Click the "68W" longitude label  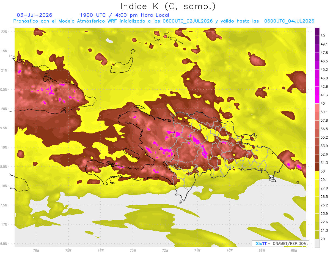click(294, 250)
